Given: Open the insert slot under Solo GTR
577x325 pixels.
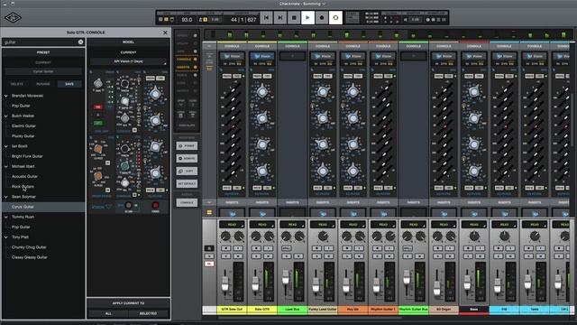Looking at the screenshot, I should 262,213.
